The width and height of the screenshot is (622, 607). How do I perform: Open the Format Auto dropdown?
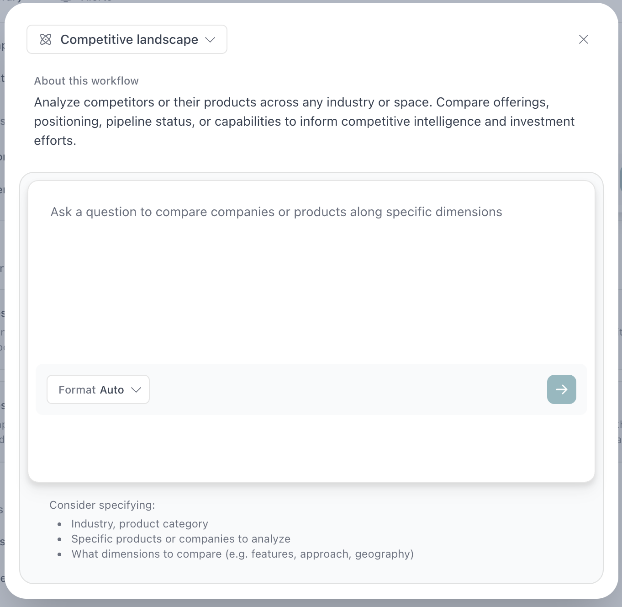98,389
